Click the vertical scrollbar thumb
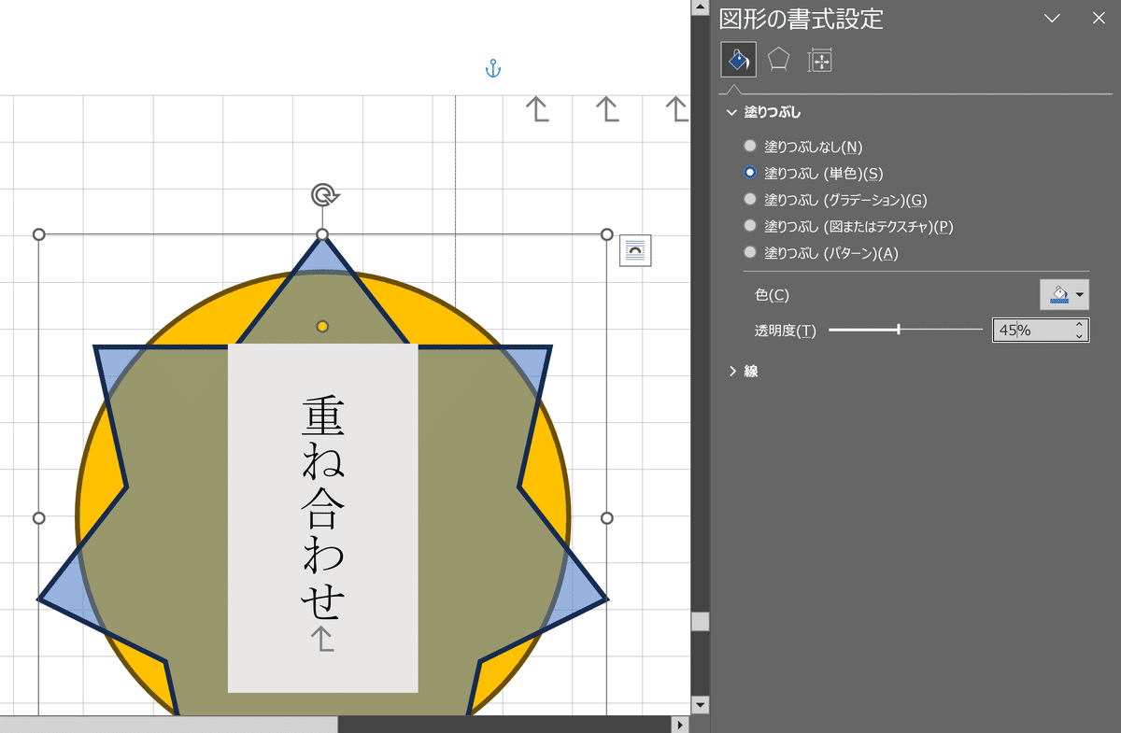Screen dimensions: 1121x733 pos(700,622)
